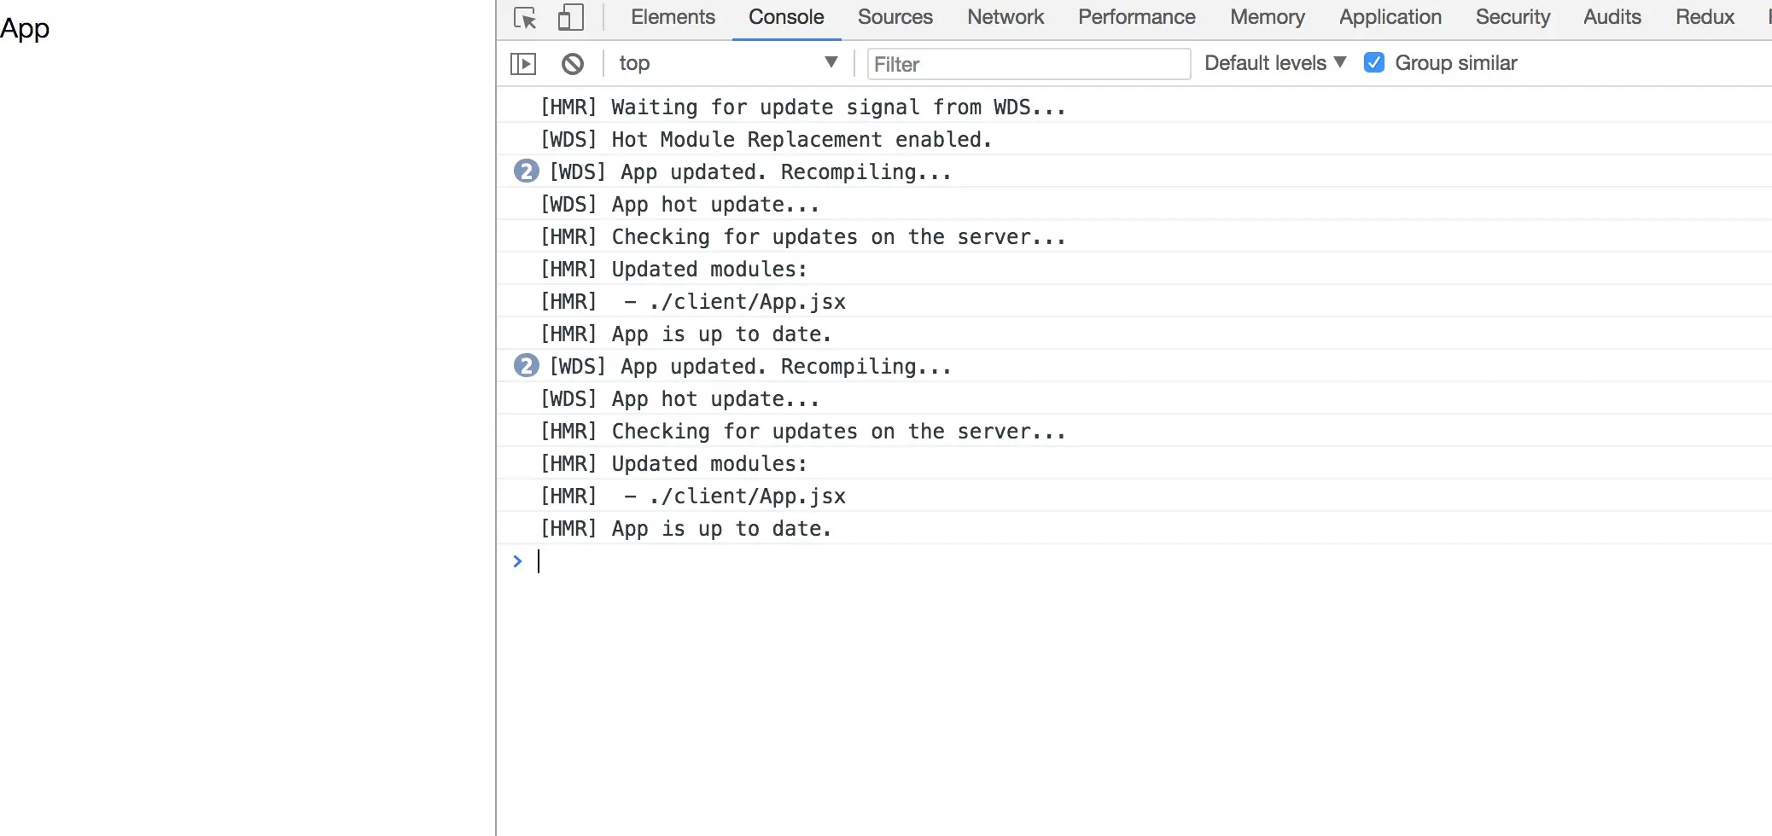The width and height of the screenshot is (1772, 836).
Task: Go to the Memory tab
Action: coord(1268,17)
